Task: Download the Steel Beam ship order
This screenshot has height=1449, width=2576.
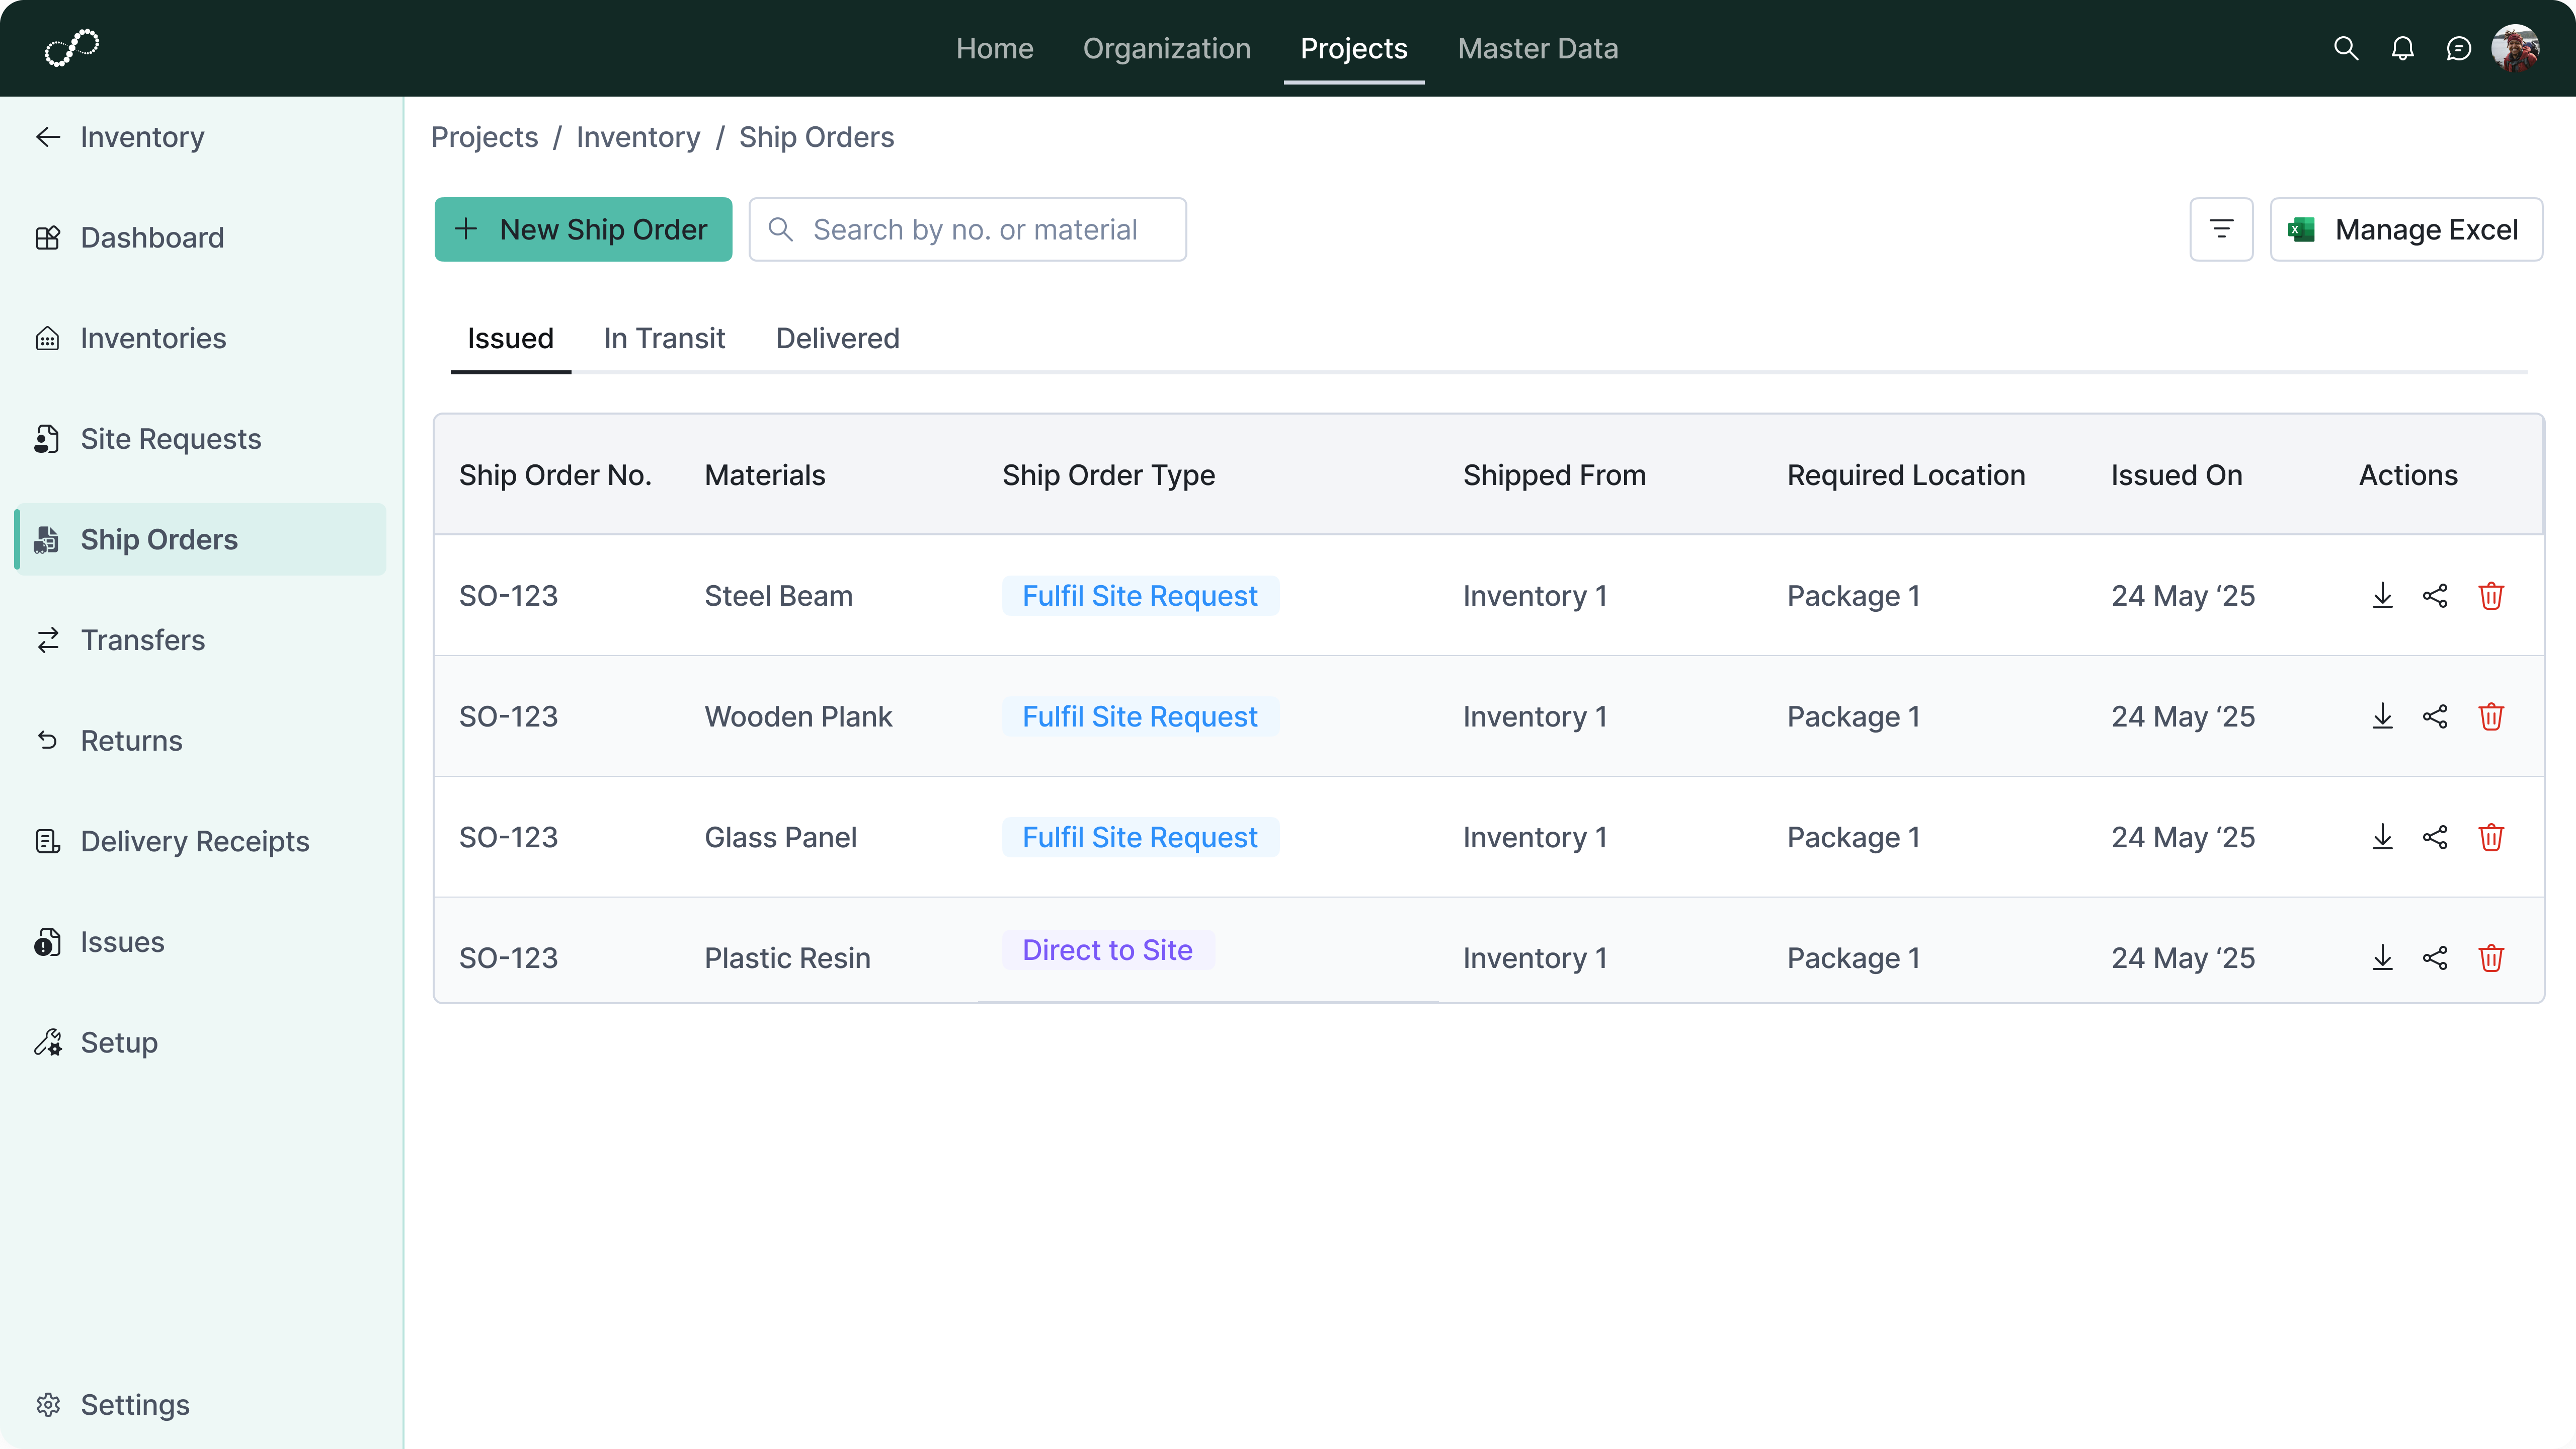Action: click(2382, 596)
